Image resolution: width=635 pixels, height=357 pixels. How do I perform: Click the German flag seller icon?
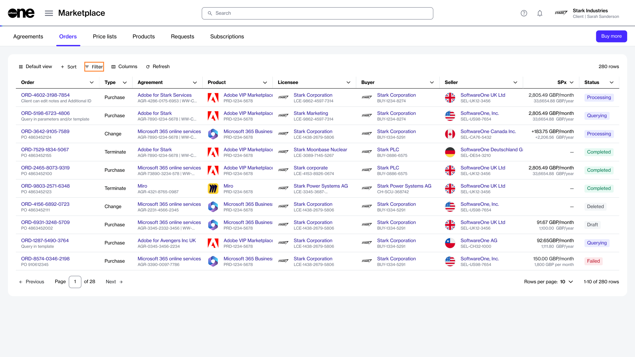coord(450,152)
